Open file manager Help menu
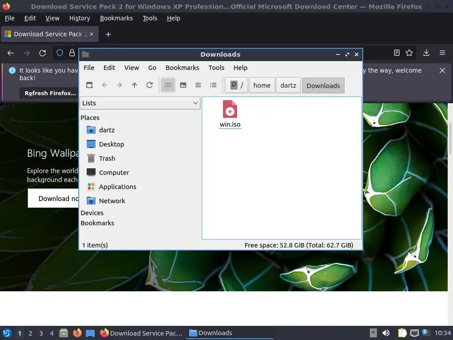 pyautogui.click(x=240, y=68)
